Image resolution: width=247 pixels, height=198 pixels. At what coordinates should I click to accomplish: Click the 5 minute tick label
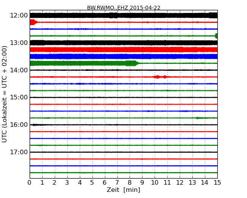(92, 183)
